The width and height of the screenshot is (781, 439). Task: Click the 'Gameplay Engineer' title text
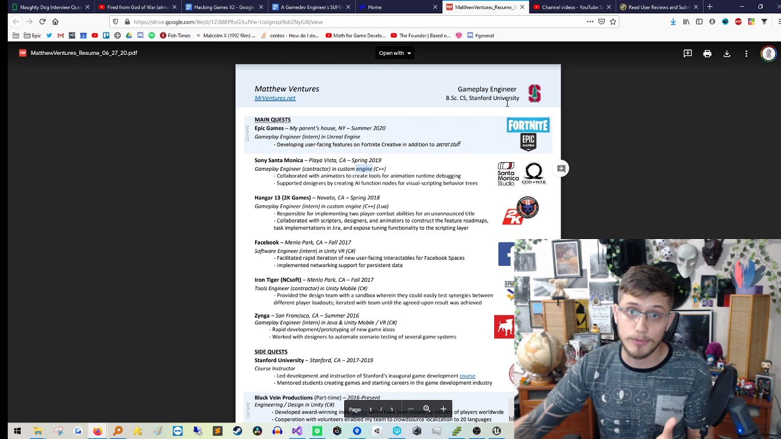tap(487, 89)
